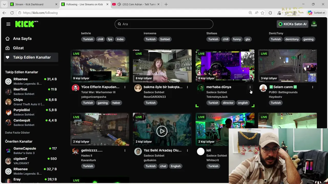Expand Daha Fazla Göster list

pos(17,133)
